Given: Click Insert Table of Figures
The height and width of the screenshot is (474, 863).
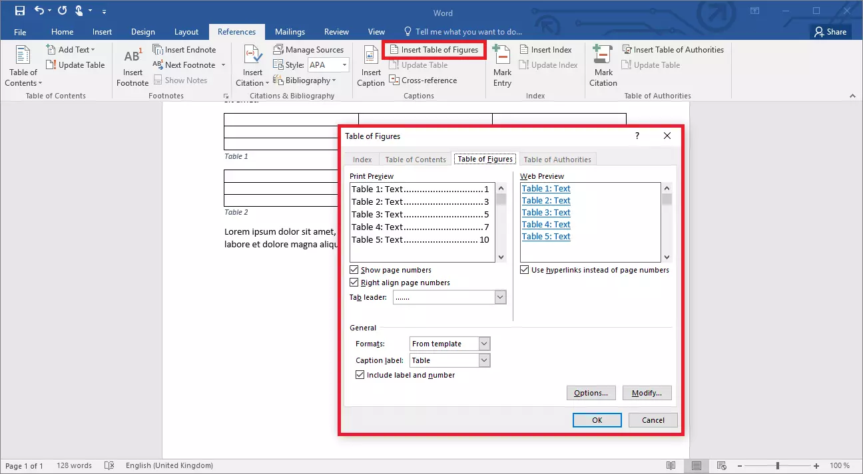Looking at the screenshot, I should (433, 50).
